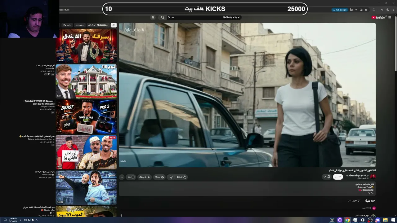This screenshot has height=223, width=397.
Task: Open the purple circle app in taskbar
Action: 340,220
